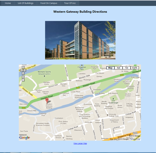Click the Geography Building label
The width and height of the screenshot is (156, 153).
pos(130,87)
